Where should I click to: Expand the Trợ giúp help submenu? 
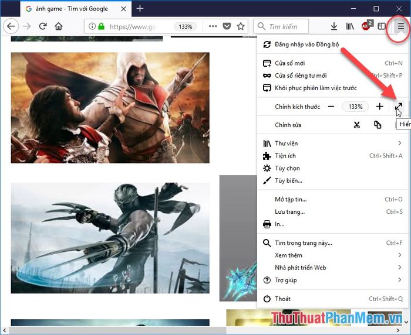click(333, 280)
